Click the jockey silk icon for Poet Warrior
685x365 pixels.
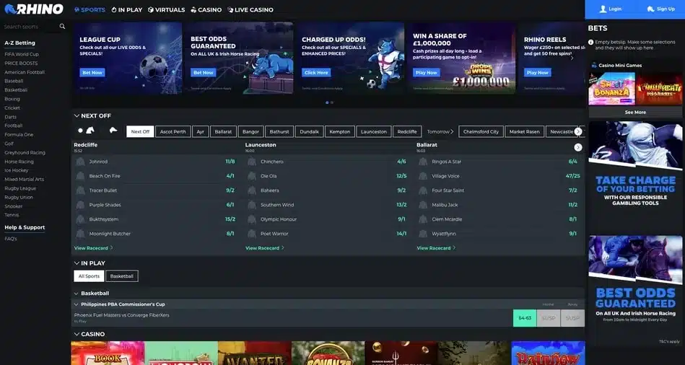(x=252, y=234)
